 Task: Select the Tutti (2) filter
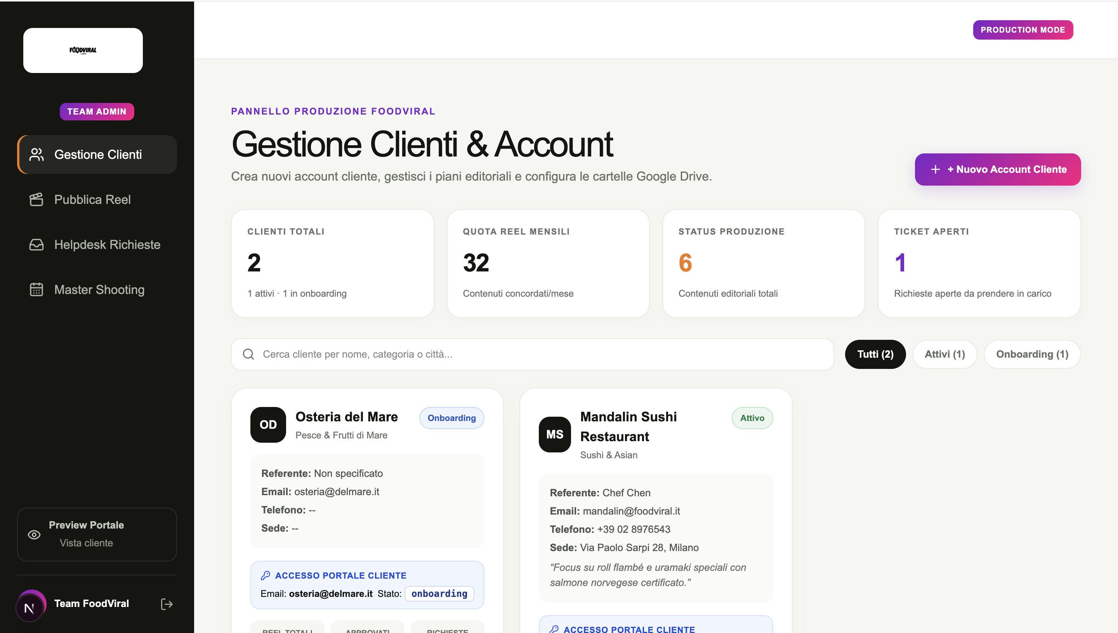point(875,354)
